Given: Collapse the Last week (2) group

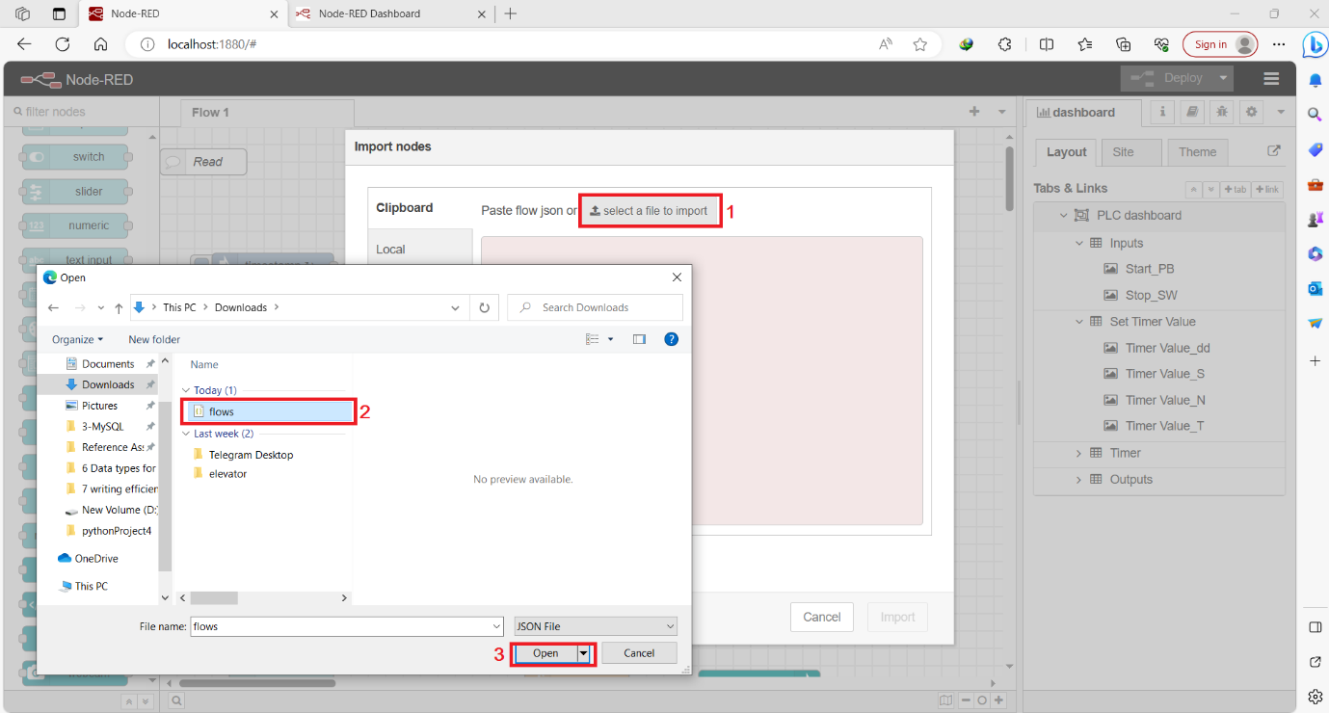Looking at the screenshot, I should coord(186,434).
